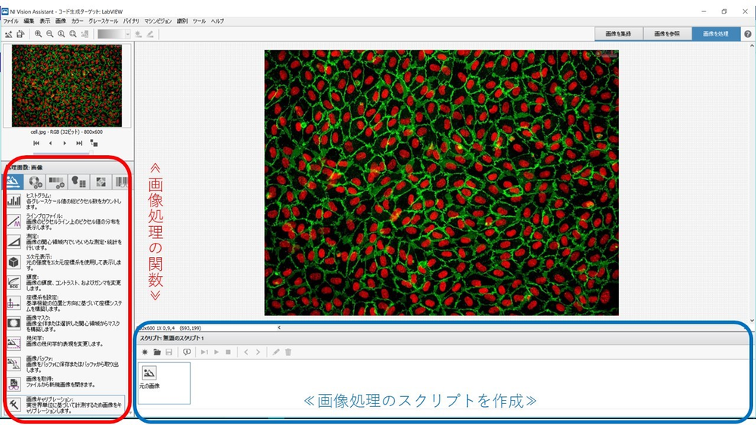Image resolution: width=756 pixels, height=425 pixels.
Task: Choose the 幾何学 geometry function icon
Action: tap(14, 343)
